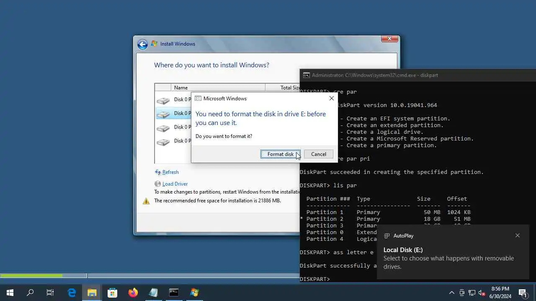Open File Explorer from taskbar
Image resolution: width=536 pixels, height=301 pixels.
[92, 293]
